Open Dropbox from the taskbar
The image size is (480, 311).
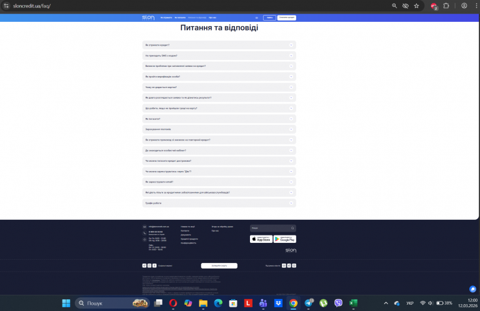(x=278, y=303)
